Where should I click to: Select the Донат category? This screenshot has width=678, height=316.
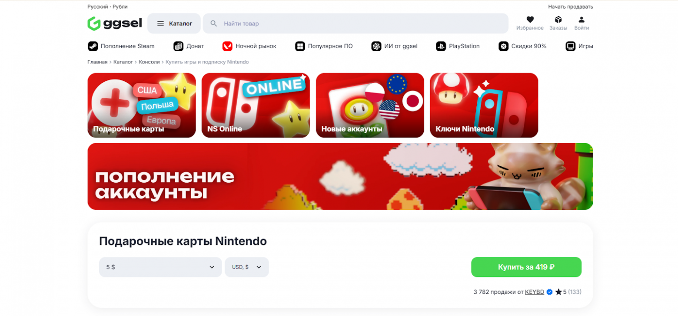point(189,46)
